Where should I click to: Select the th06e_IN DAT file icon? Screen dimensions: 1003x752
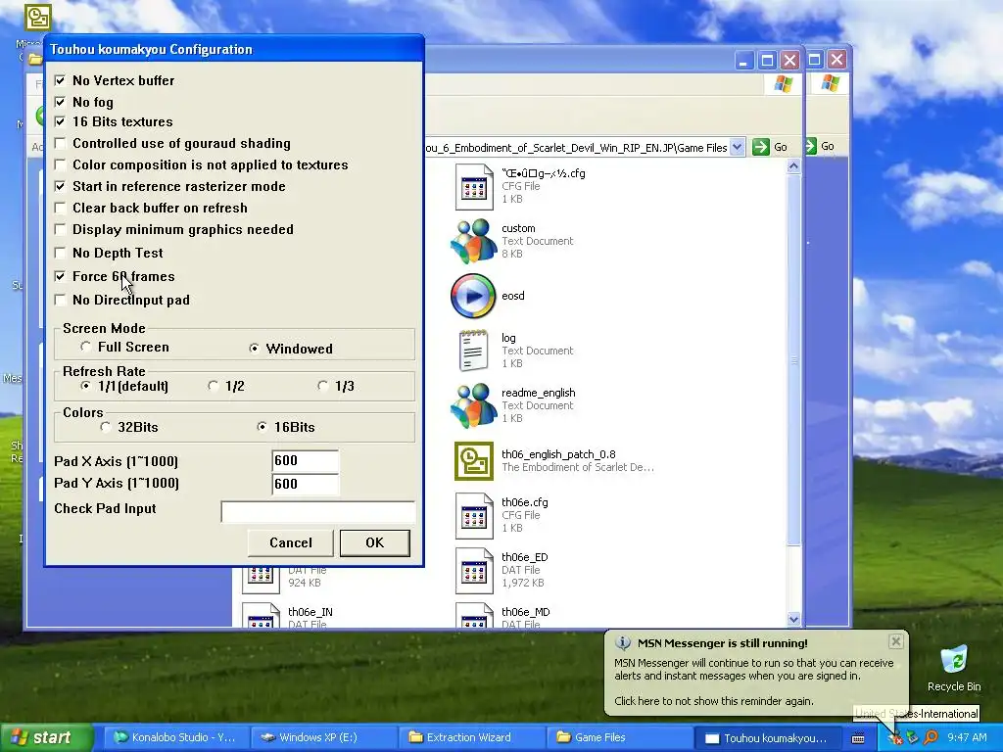[x=261, y=615]
